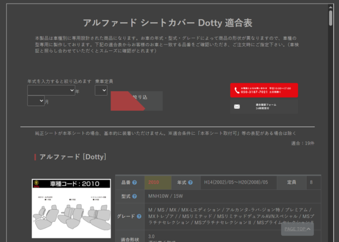Screen dimensions: 339x242
Task: Click the phone icon in the red banner
Action: coord(237,90)
